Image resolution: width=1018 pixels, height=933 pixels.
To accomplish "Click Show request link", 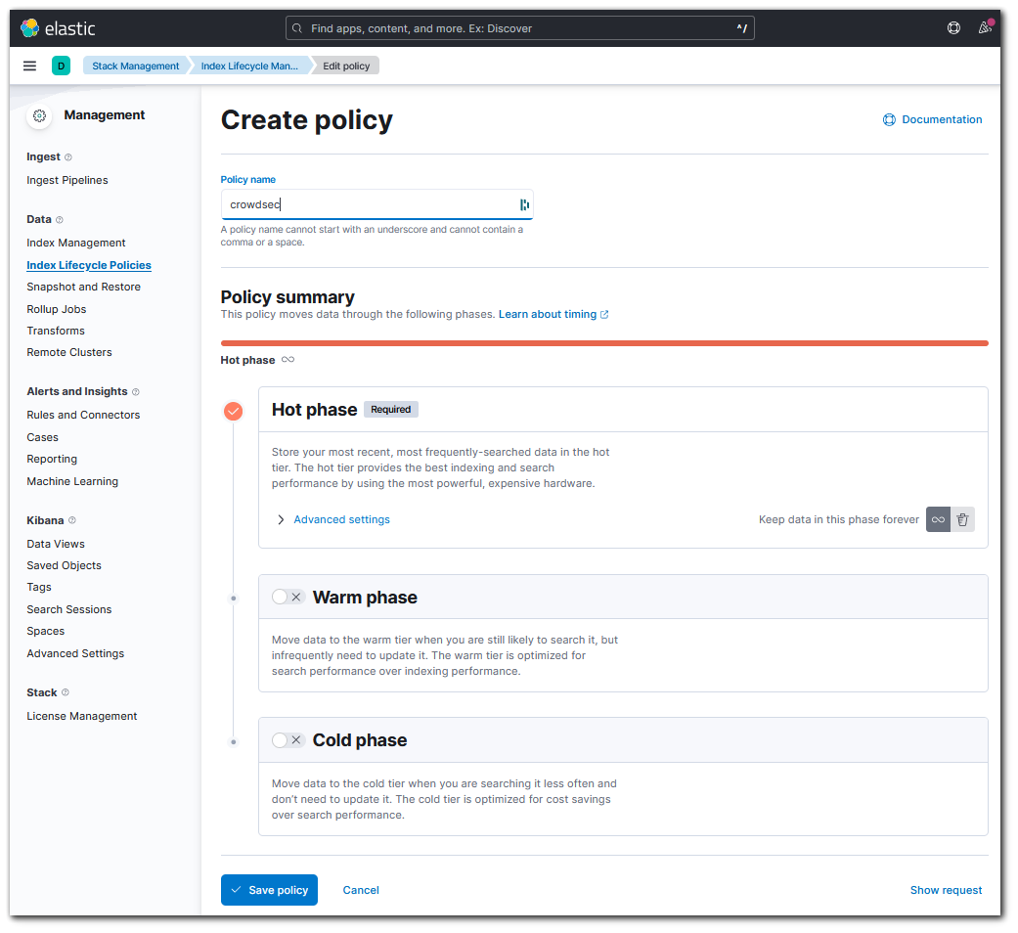I will [x=946, y=890].
